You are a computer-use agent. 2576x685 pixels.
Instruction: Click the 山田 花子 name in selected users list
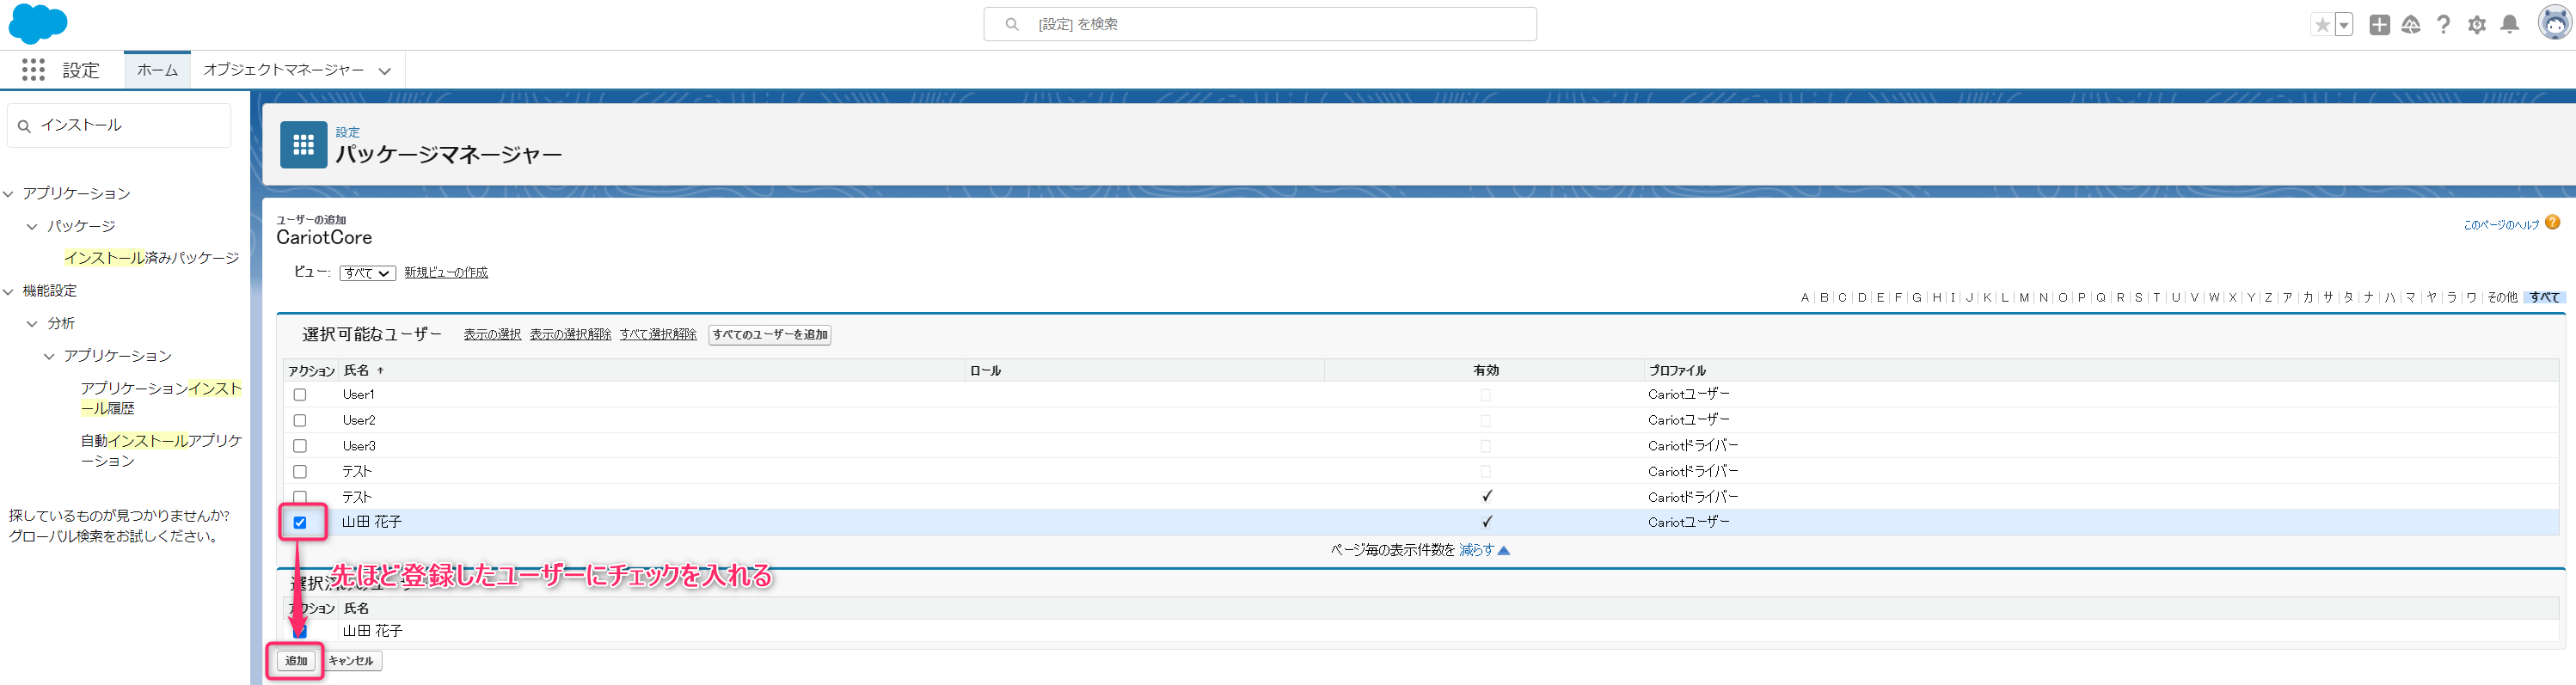coord(372,631)
